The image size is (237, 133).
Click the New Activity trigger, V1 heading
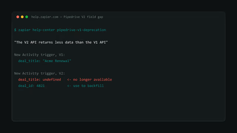[x=40, y=55]
